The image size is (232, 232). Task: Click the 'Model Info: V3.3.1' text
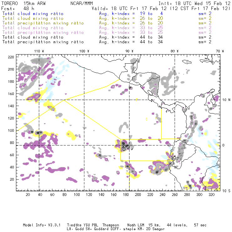click(42, 225)
